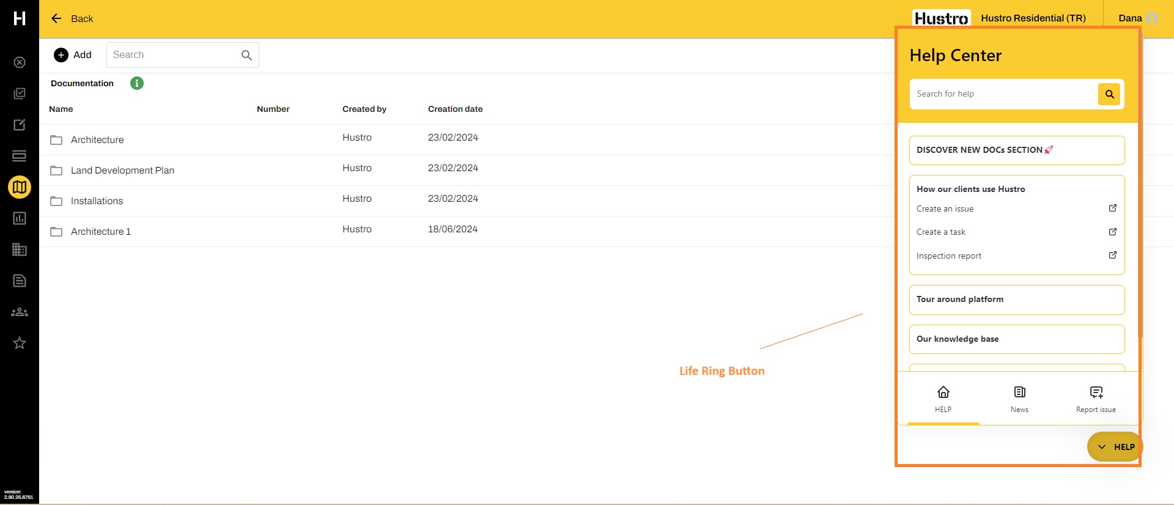Open the bar chart reports sidebar icon
Screen dimensions: 1174x505
coord(20,218)
